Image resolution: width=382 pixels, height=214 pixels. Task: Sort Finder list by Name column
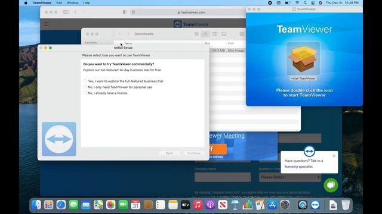pyautogui.click(x=128, y=43)
